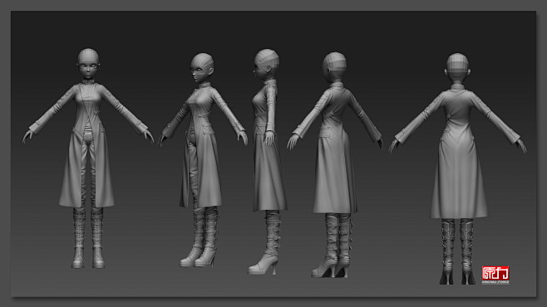Click the rear-view model's boots
Screen dimensions: 547x307
pyautogui.click(x=458, y=251)
